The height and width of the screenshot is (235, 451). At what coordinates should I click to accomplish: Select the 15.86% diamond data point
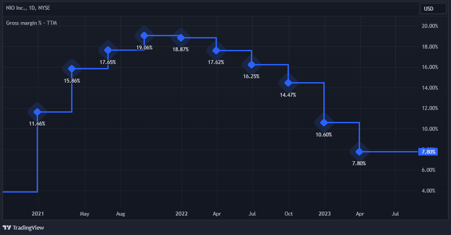[x=72, y=68]
